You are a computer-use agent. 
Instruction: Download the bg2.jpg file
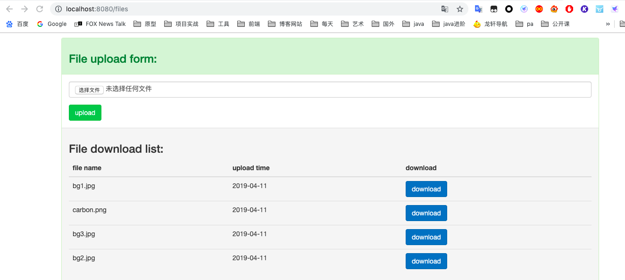426,261
